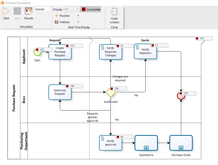Image resolution: width=218 pixels, height=165 pixels.
Task: Select the Notify approval task
Action: point(111,143)
